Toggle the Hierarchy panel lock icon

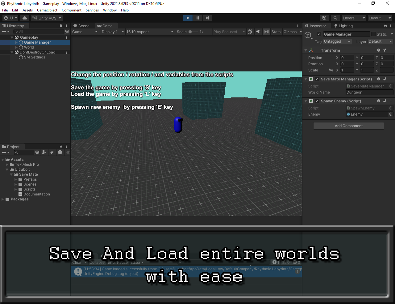tap(61, 26)
